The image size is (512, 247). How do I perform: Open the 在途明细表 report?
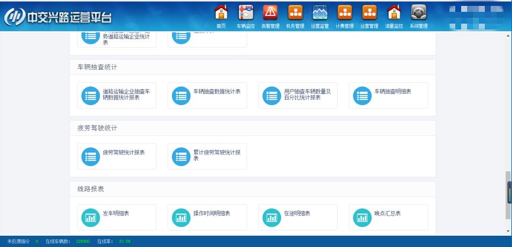click(x=298, y=217)
